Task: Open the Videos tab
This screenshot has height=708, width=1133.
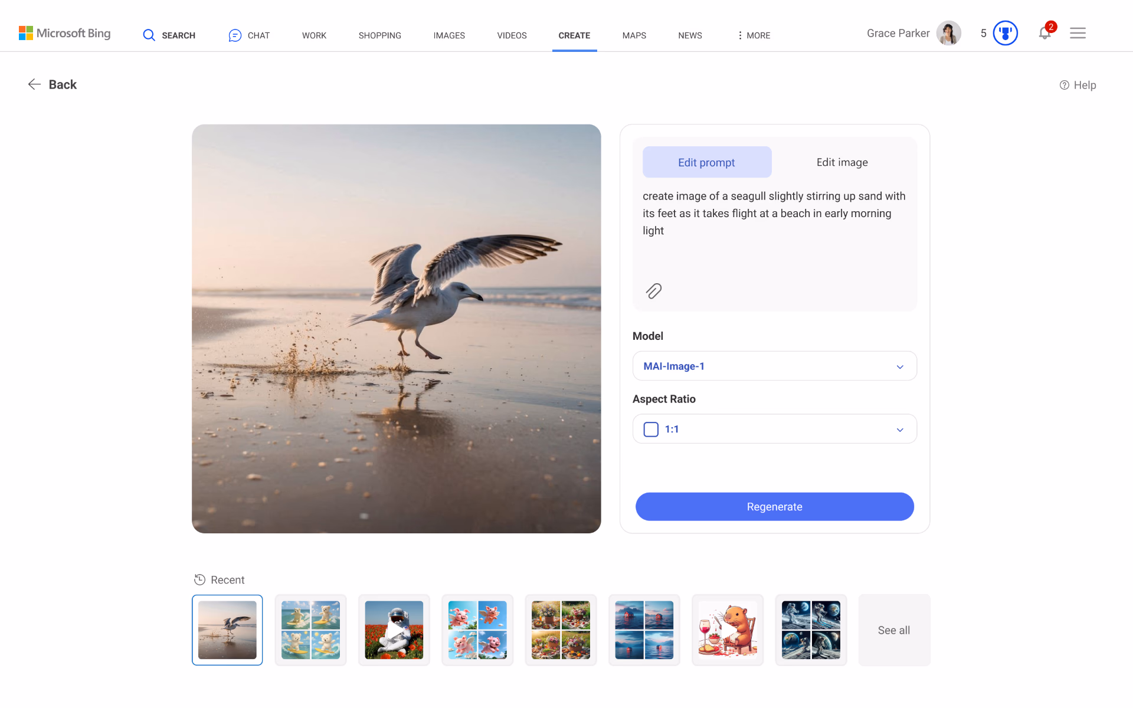Action: pos(512,35)
